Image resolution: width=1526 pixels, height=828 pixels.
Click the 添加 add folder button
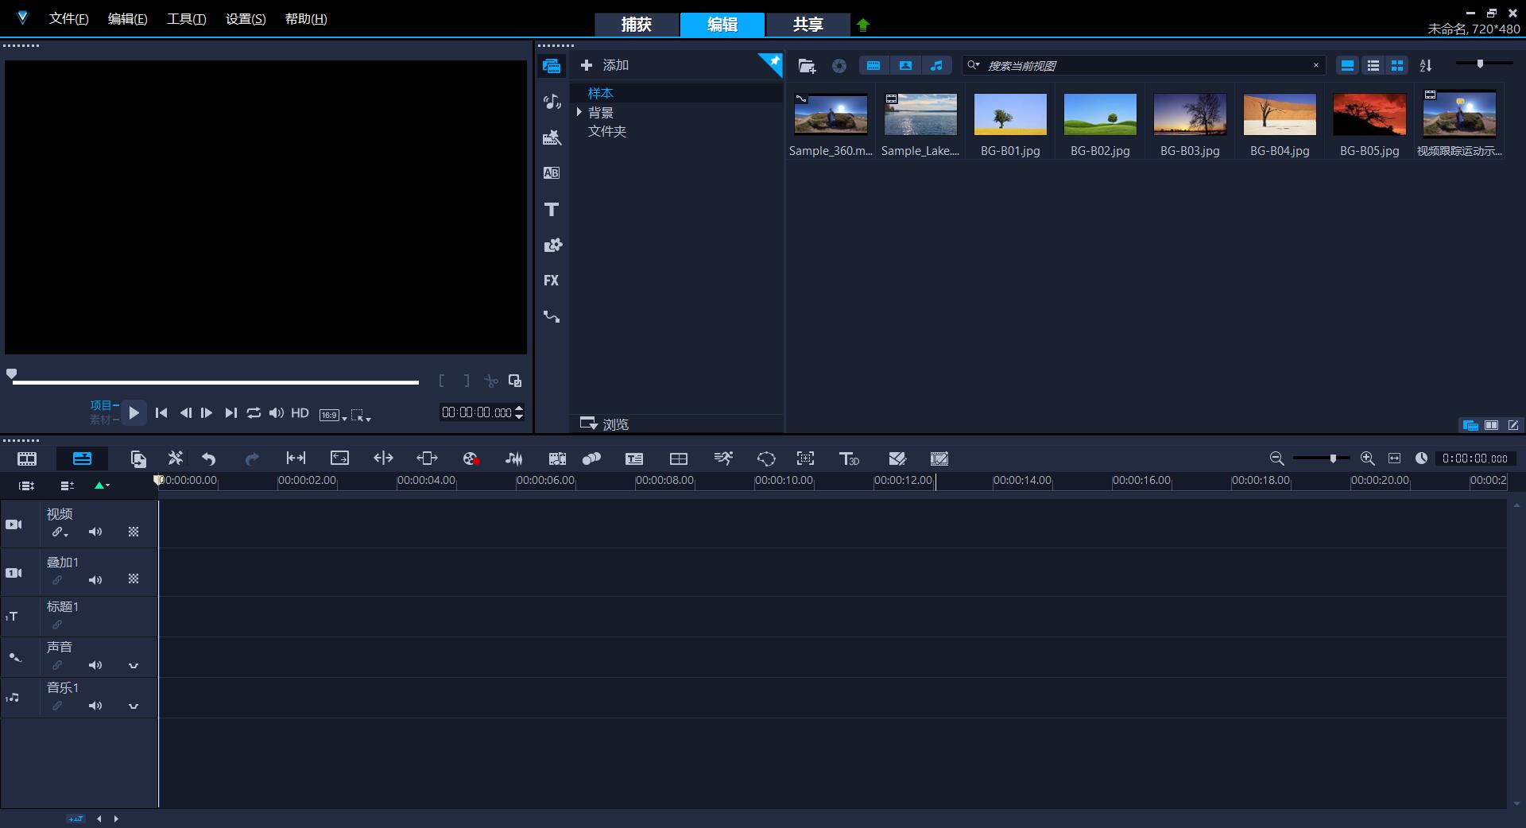click(605, 65)
